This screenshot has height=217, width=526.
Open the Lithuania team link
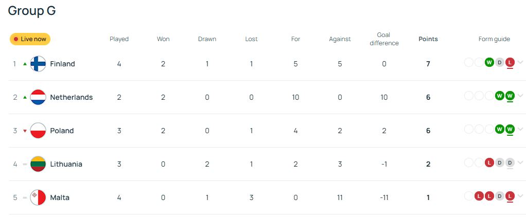click(66, 164)
